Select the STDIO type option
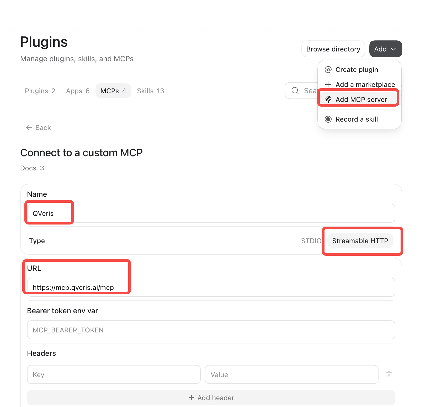Image resolution: width=447 pixels, height=407 pixels. pos(311,241)
